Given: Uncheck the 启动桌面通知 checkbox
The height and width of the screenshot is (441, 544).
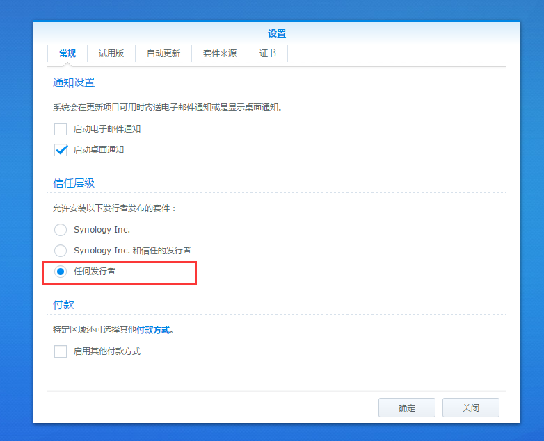Looking at the screenshot, I should coord(61,150).
